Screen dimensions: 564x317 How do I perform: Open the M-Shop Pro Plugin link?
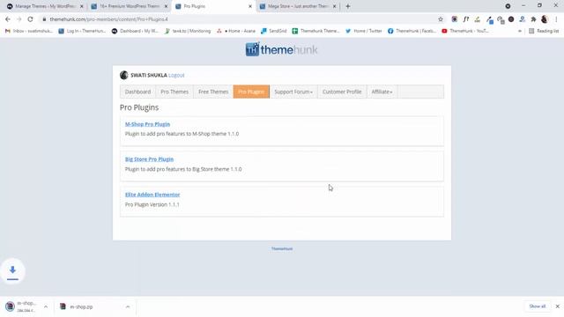147,124
